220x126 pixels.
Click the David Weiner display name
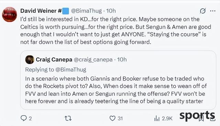pyautogui.click(x=38, y=11)
